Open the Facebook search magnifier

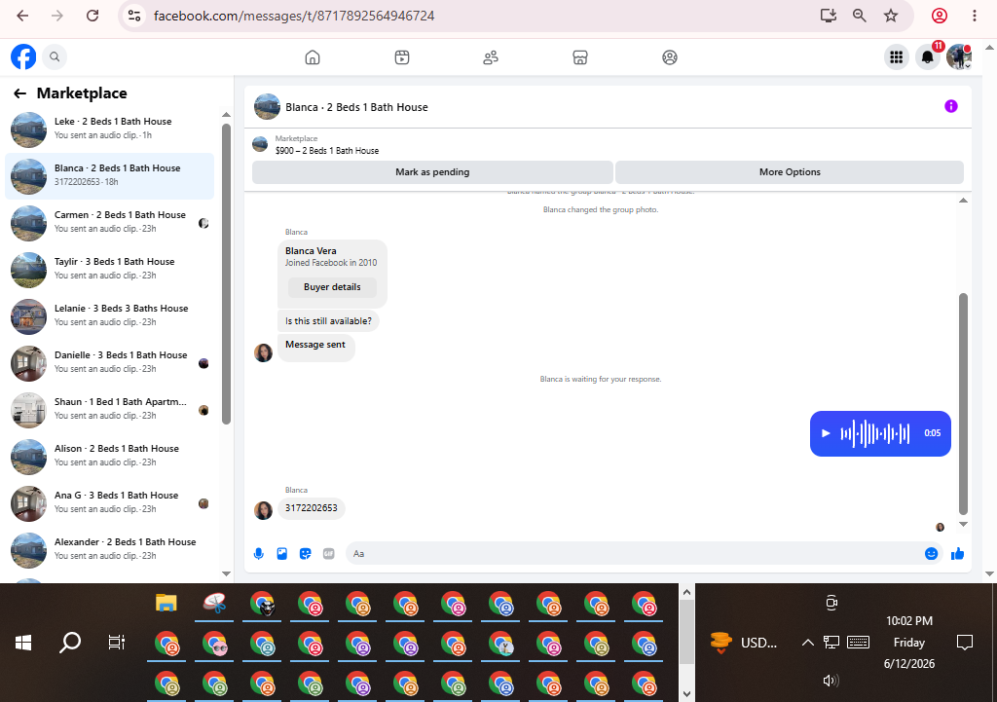pyautogui.click(x=55, y=57)
